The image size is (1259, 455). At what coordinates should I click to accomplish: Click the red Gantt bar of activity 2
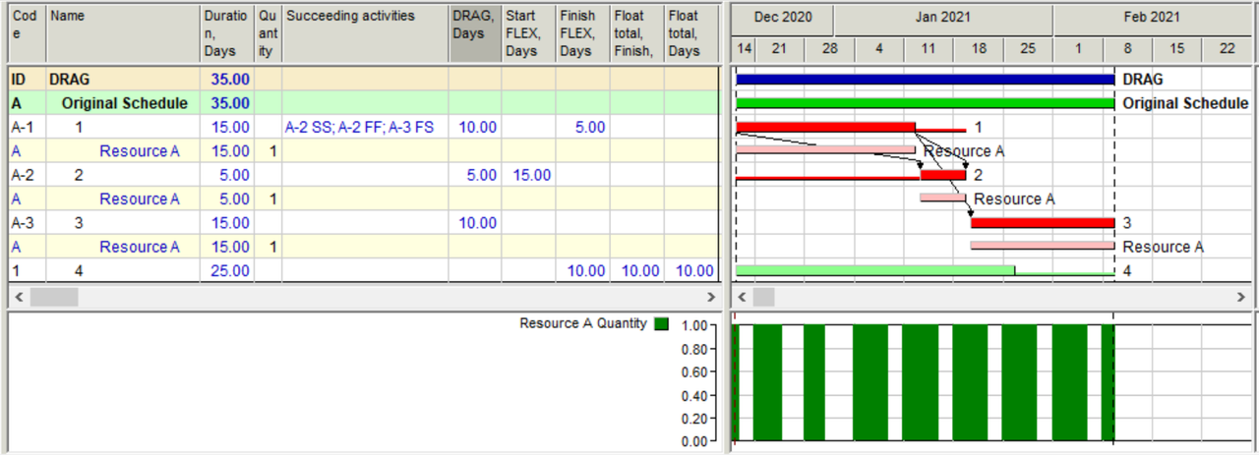tap(943, 175)
